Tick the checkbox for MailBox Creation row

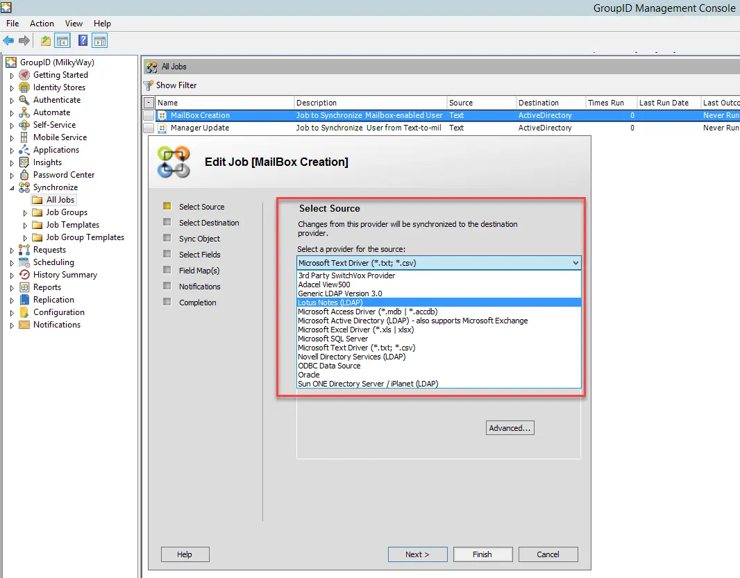(x=149, y=115)
